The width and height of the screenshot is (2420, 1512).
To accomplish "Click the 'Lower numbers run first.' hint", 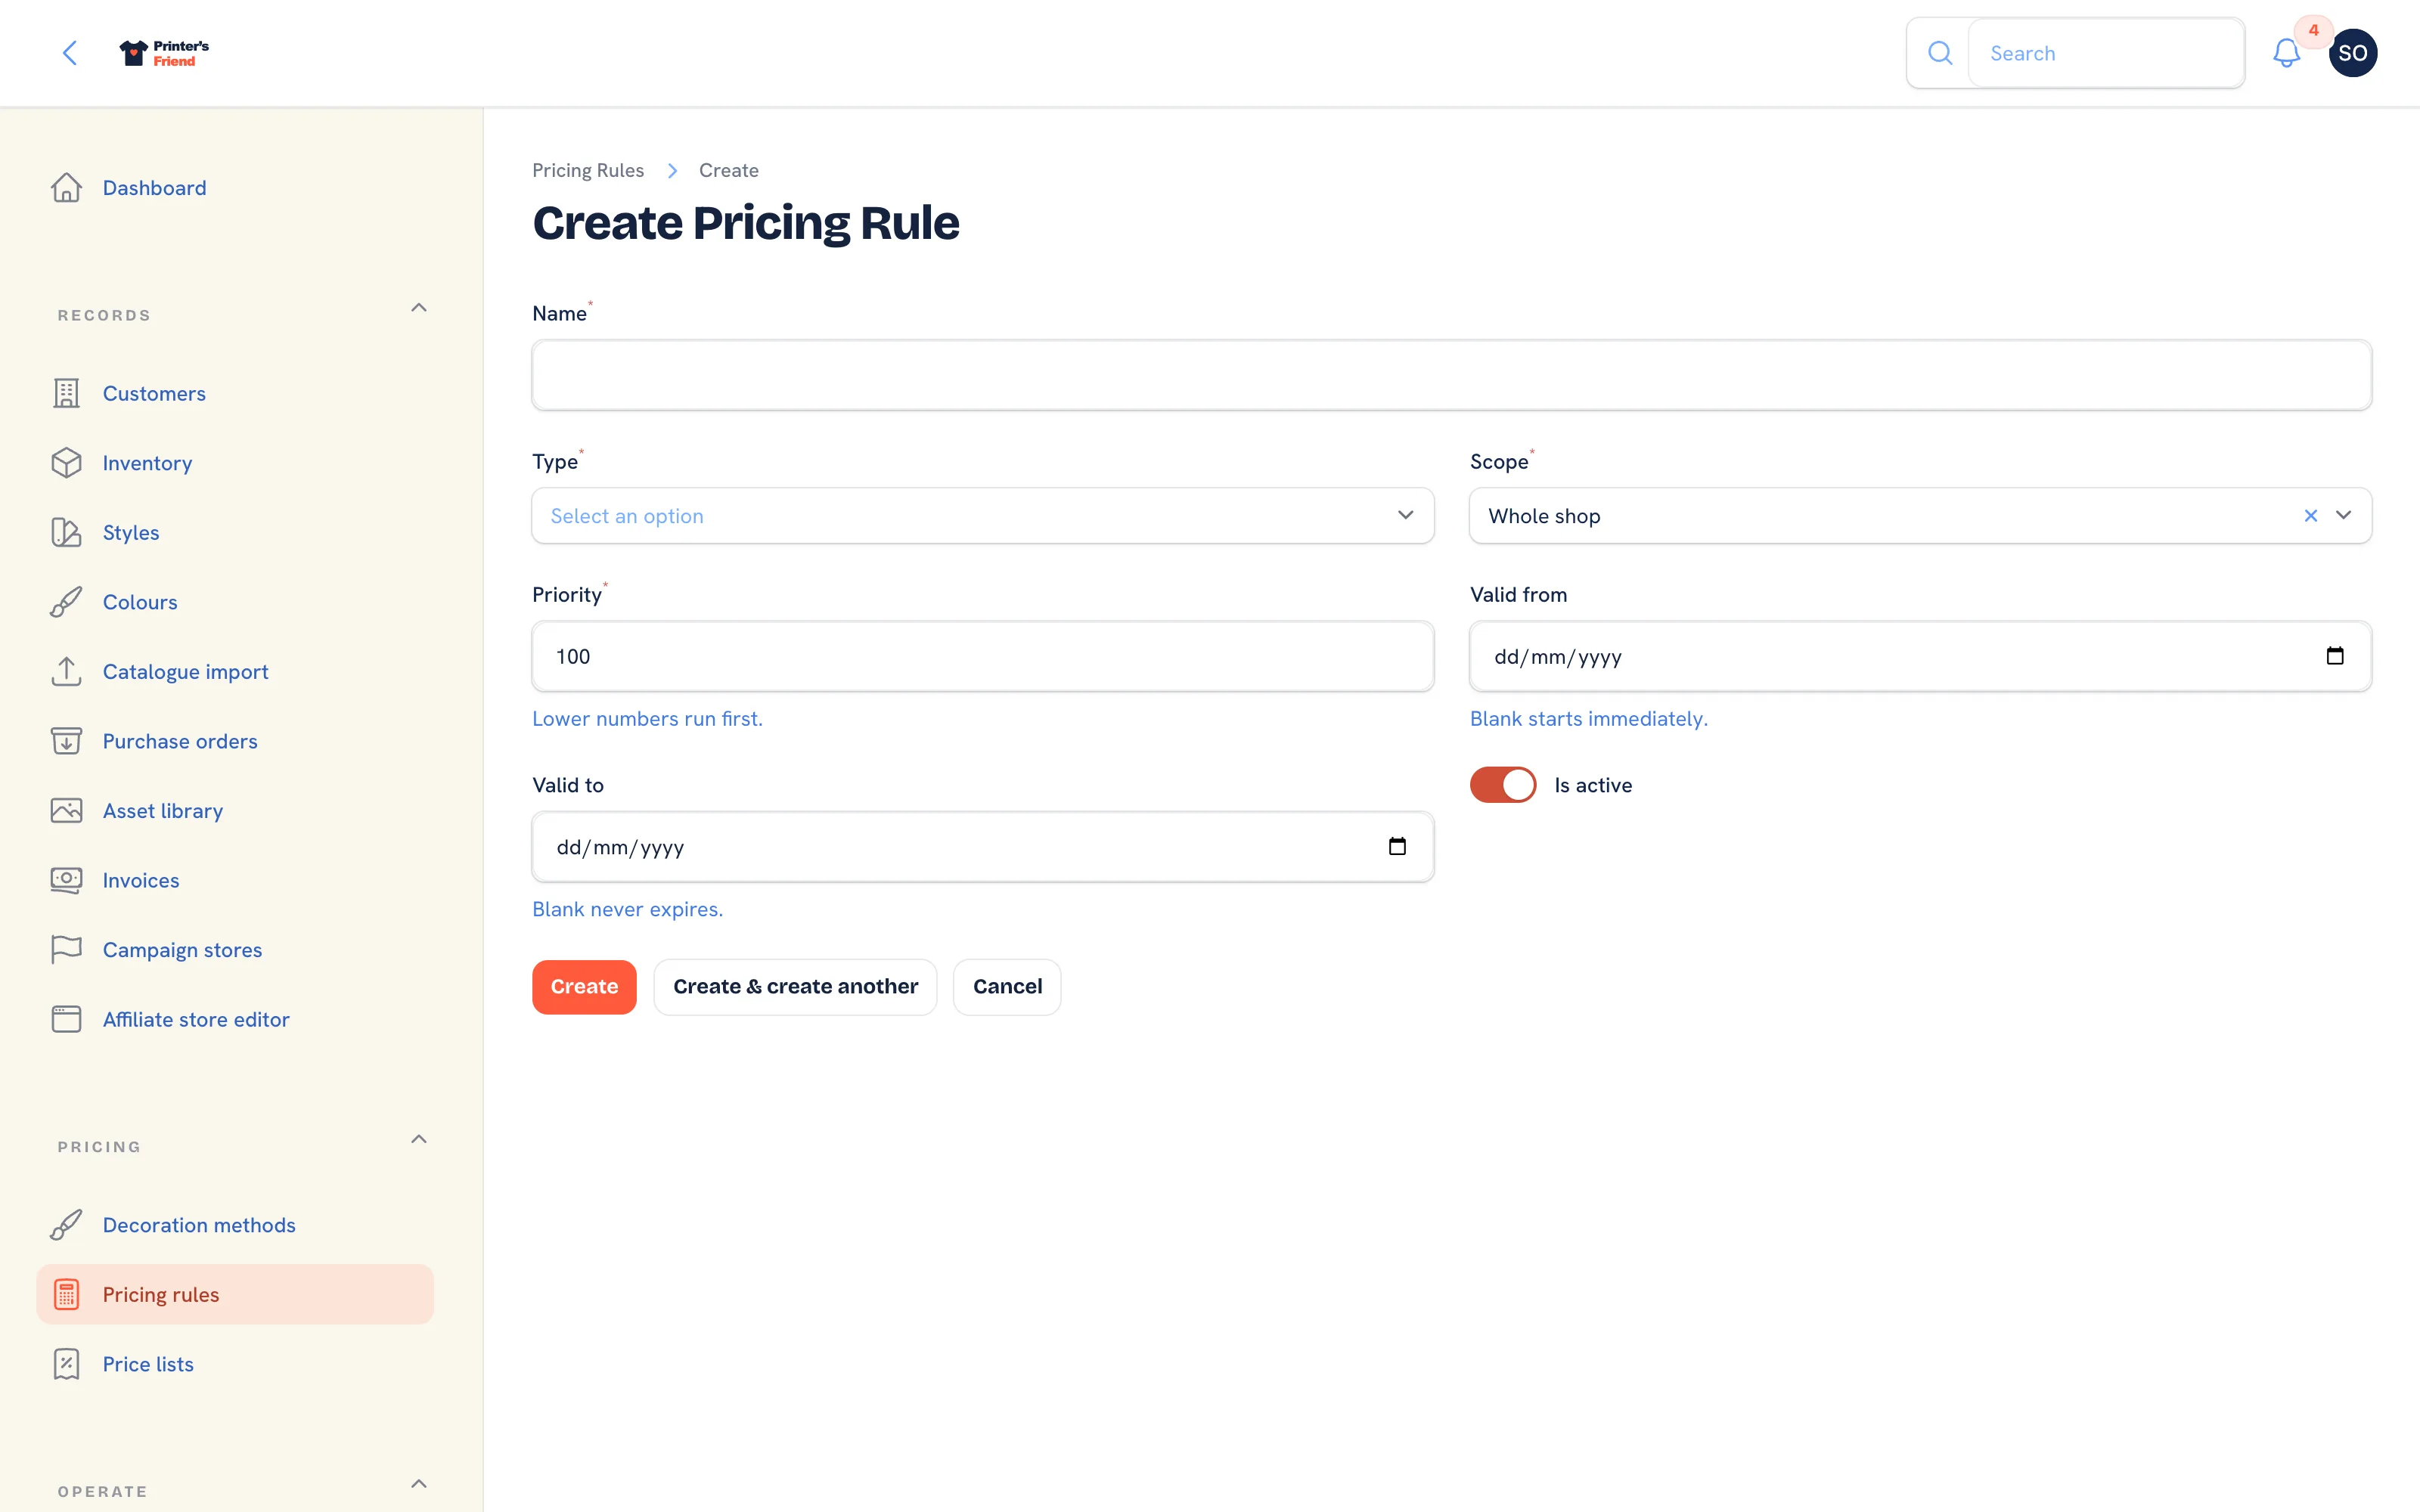I will pyautogui.click(x=647, y=719).
